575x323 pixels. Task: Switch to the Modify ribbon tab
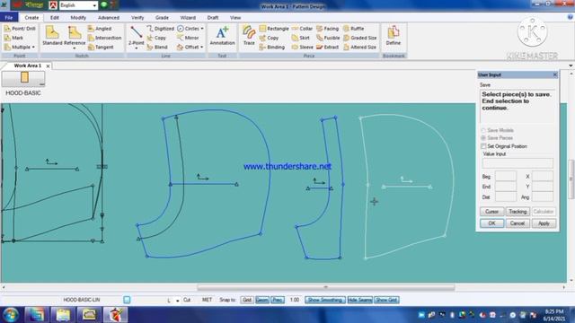[78, 18]
